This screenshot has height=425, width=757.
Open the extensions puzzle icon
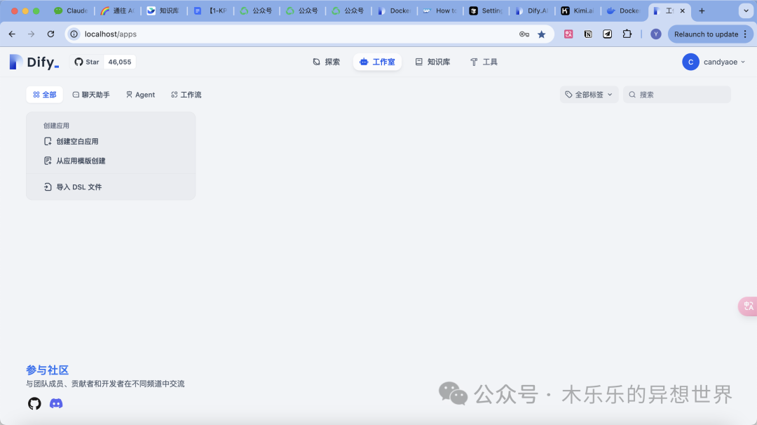click(x=627, y=34)
